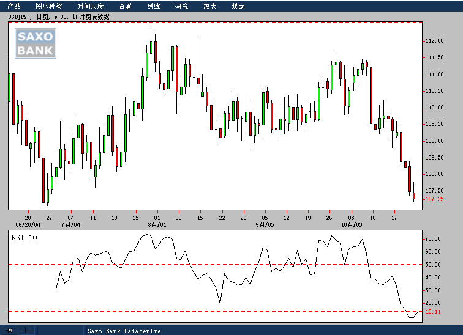Click the 50.00 level on RSI axis

click(x=434, y=265)
